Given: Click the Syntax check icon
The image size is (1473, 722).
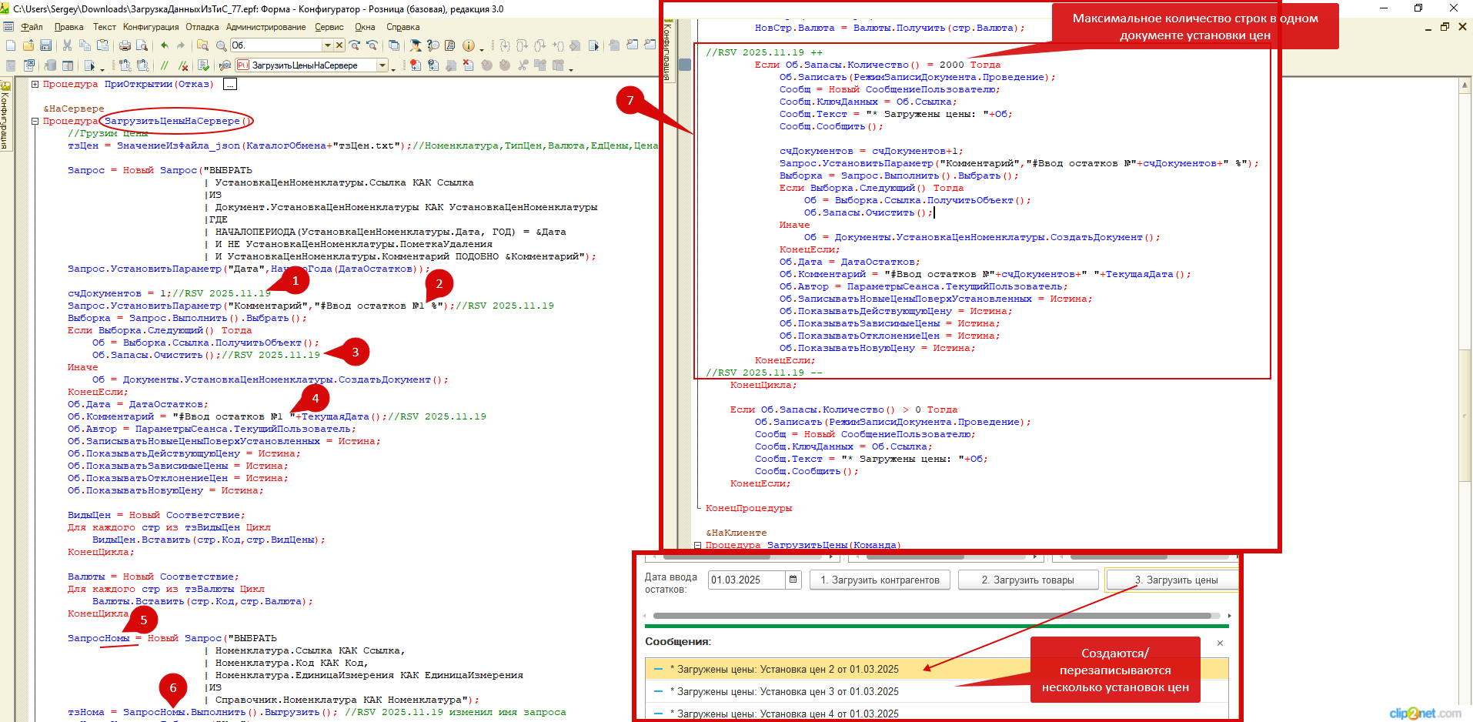Looking at the screenshot, I should click(x=203, y=65).
